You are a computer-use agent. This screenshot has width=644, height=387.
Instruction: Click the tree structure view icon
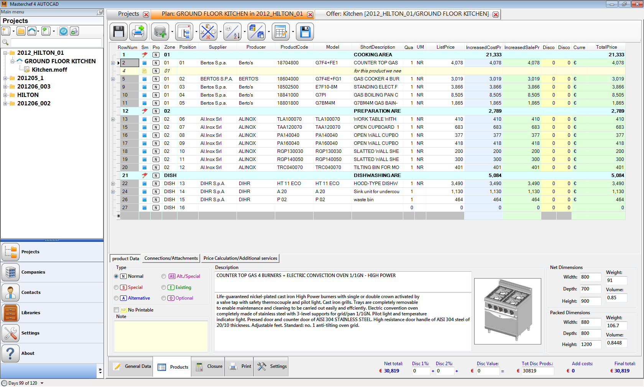point(184,32)
